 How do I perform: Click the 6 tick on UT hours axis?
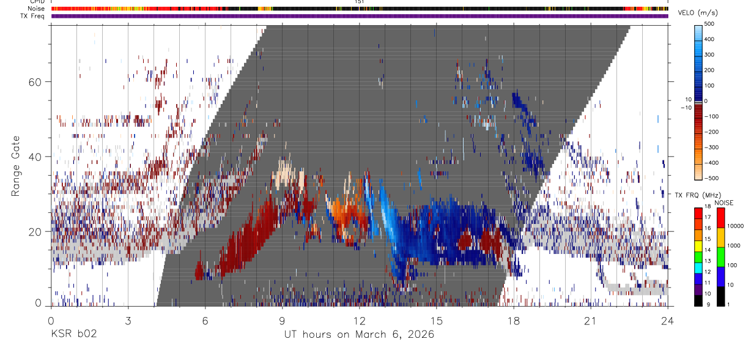click(x=205, y=320)
